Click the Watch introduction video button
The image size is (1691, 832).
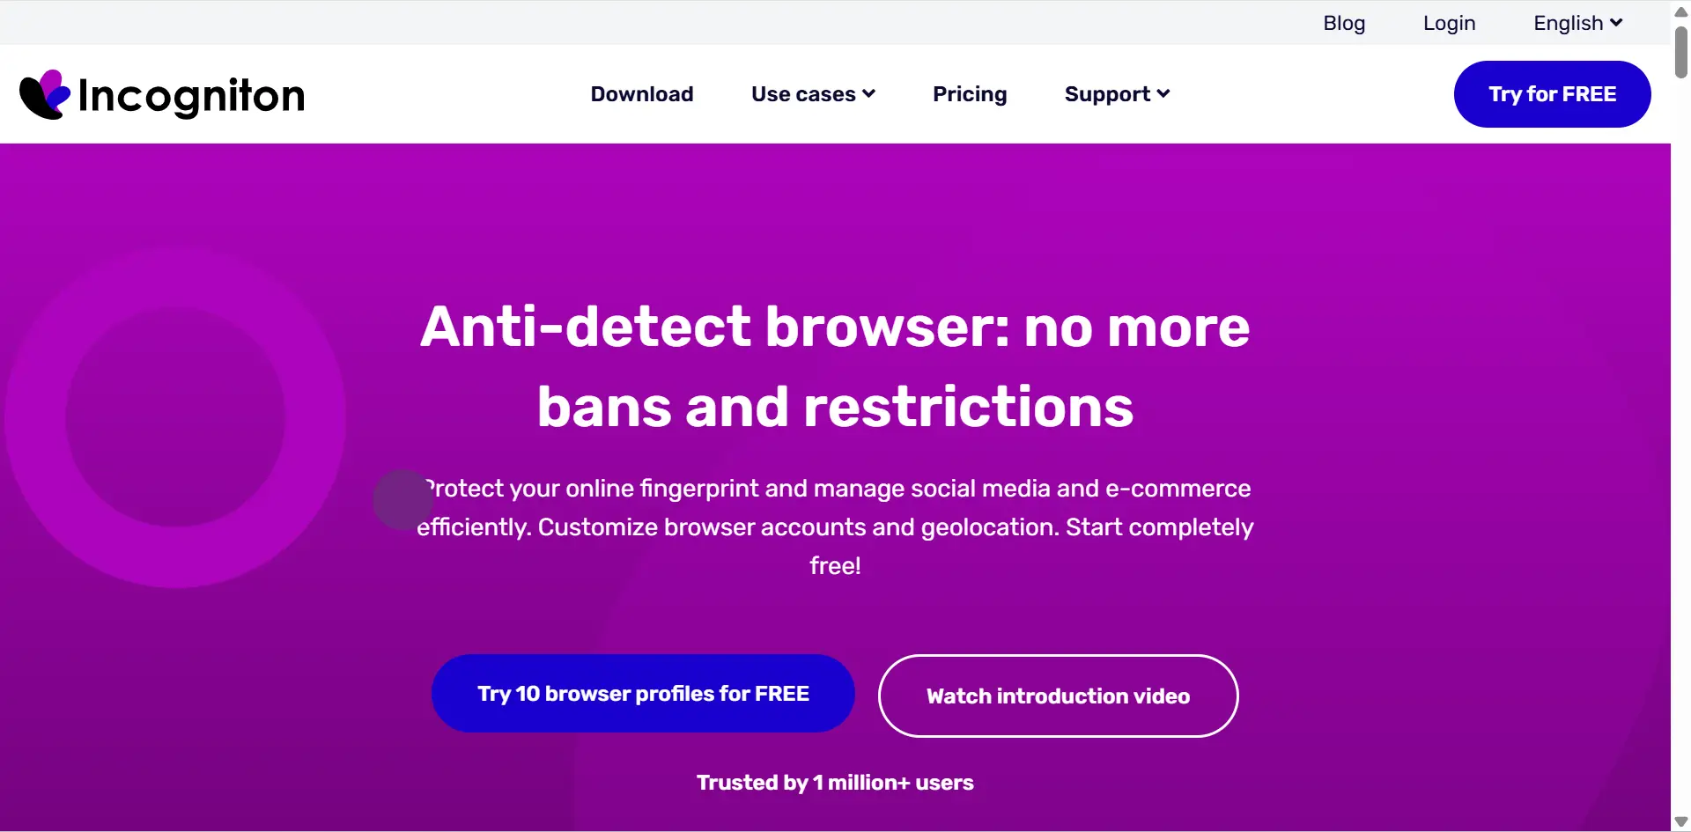[1058, 696]
